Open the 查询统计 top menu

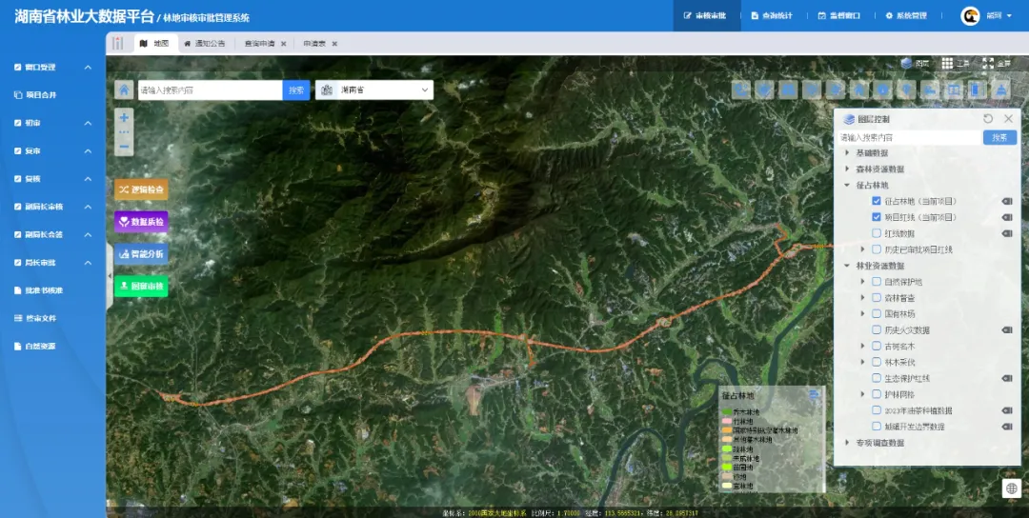coord(772,16)
